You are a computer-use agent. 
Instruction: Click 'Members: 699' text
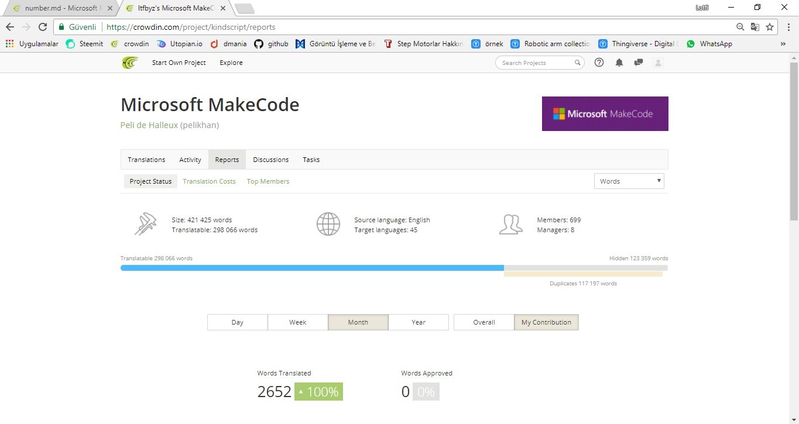(x=559, y=220)
